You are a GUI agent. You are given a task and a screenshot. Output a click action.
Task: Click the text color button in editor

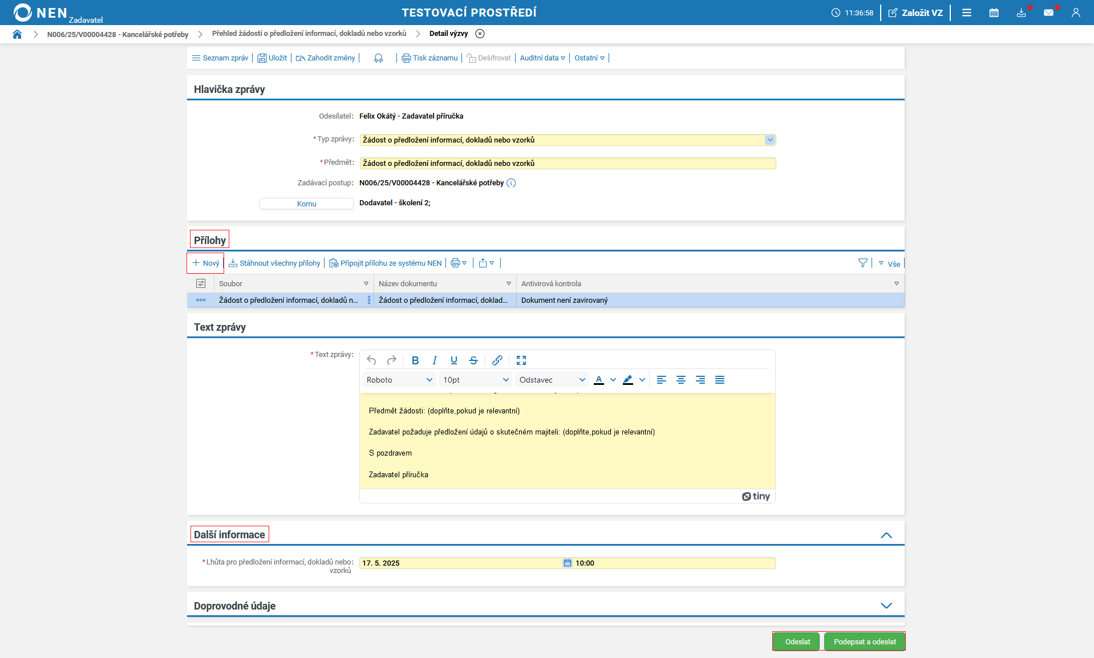point(599,380)
